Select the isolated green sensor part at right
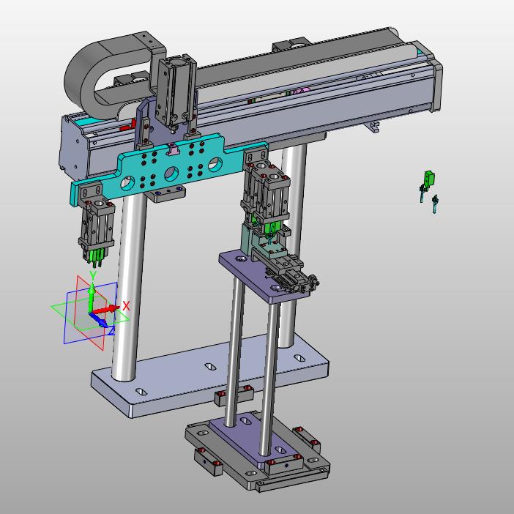The width and height of the screenshot is (514, 514). (x=429, y=179)
